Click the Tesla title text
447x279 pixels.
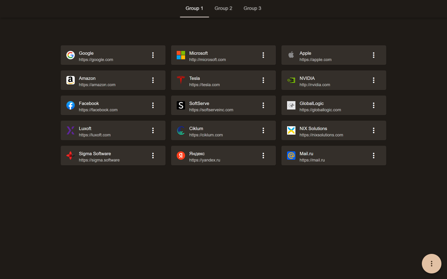point(195,78)
